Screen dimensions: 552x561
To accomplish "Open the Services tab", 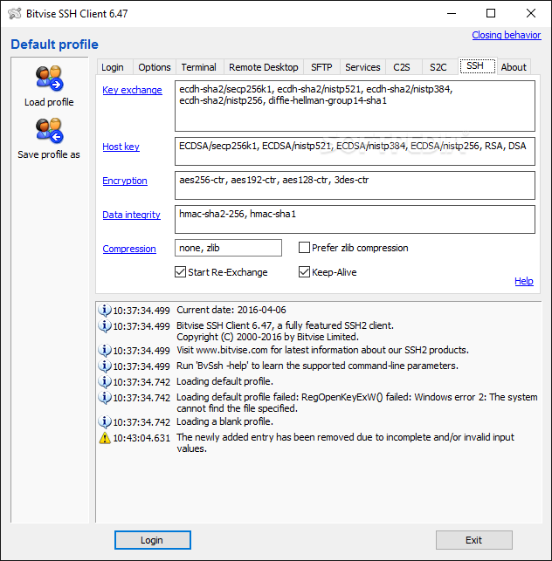I will (x=362, y=67).
